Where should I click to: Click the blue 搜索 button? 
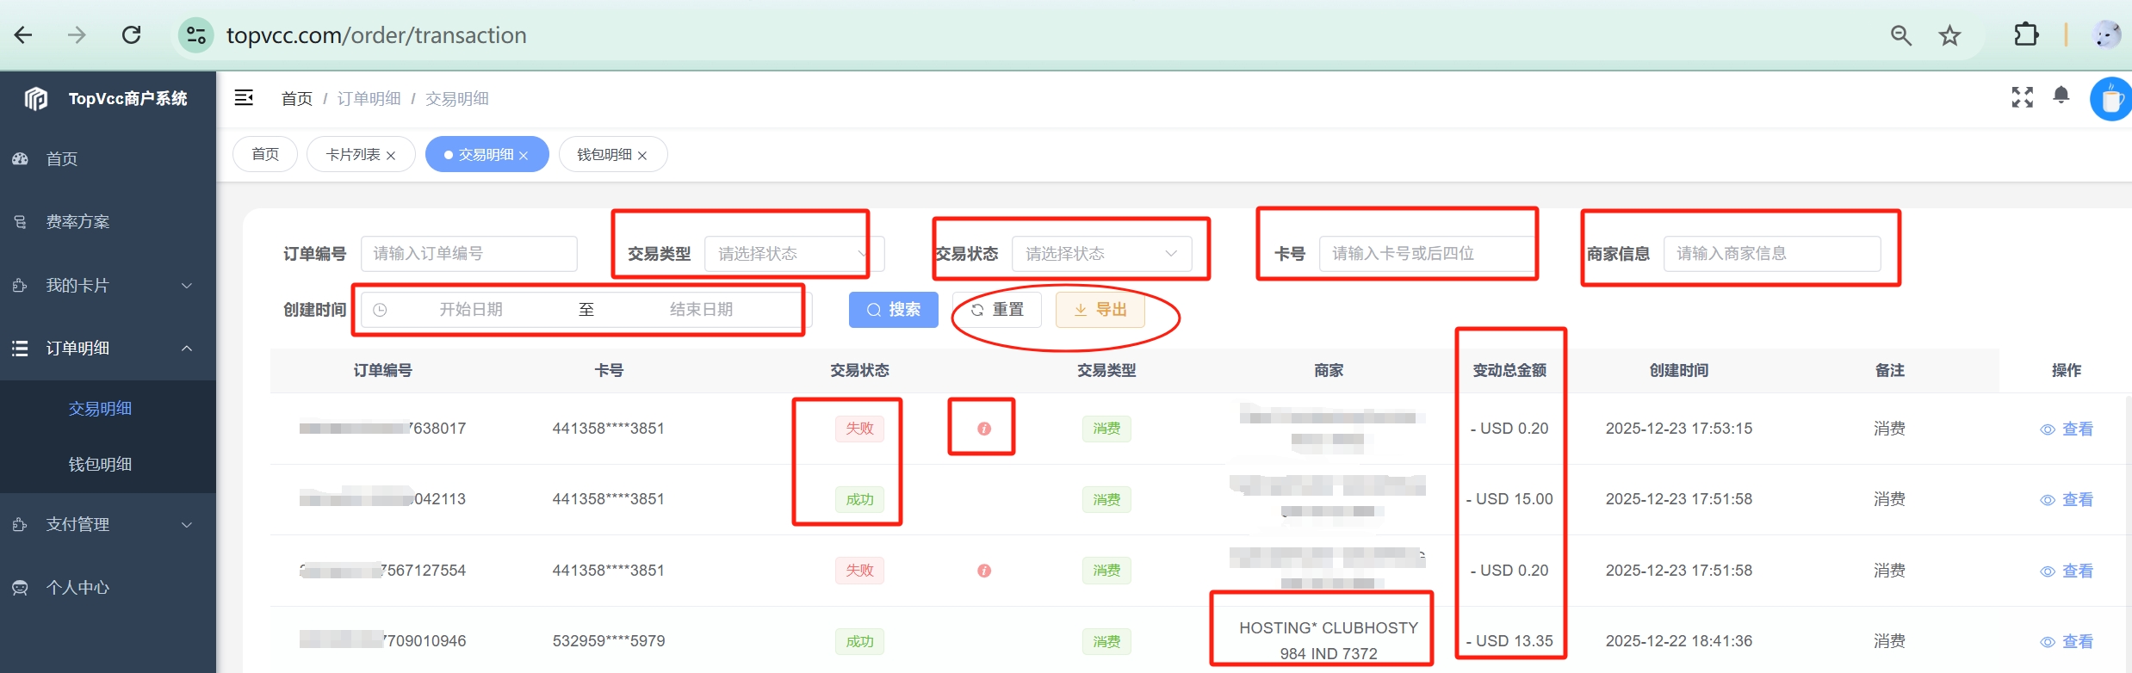click(x=893, y=310)
